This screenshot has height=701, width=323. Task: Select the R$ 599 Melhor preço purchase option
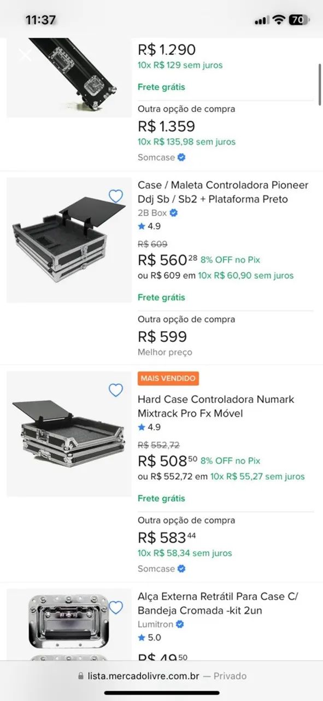click(x=225, y=336)
